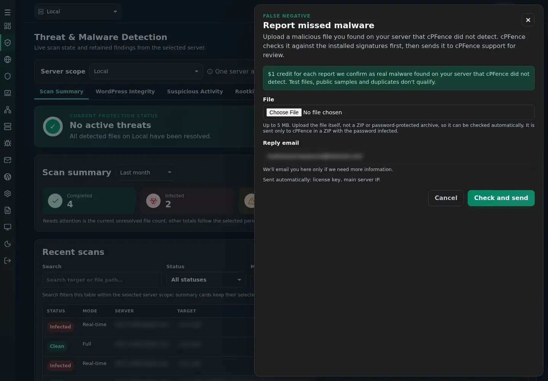Click the STATUS column header
The width and height of the screenshot is (548, 381).
(56, 311)
